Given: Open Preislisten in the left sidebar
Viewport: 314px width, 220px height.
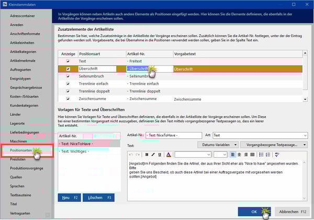Looking at the screenshot, I should click(18, 159).
